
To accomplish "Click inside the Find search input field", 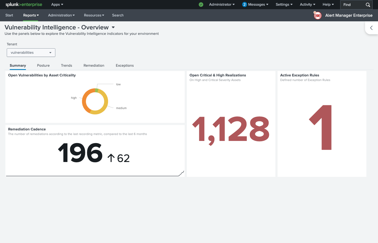I will point(351,5).
